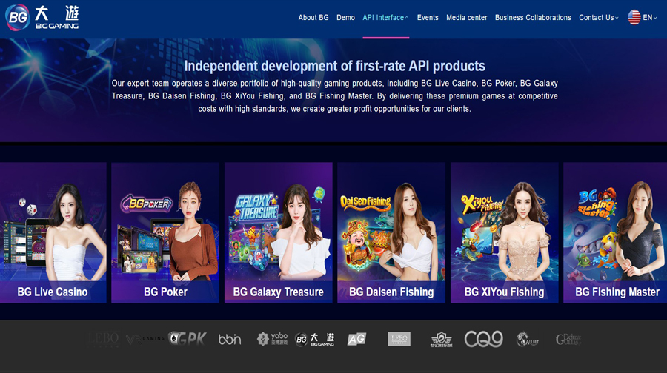Viewport: 667px width, 373px height.
Task: Click the US flag language icon
Action: [x=634, y=17]
